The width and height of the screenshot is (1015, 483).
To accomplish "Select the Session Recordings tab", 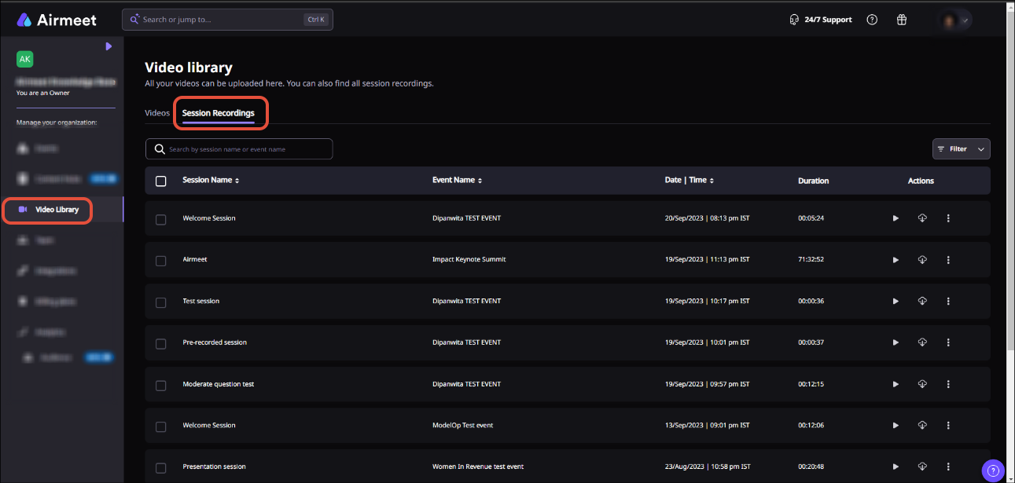I will pos(219,113).
